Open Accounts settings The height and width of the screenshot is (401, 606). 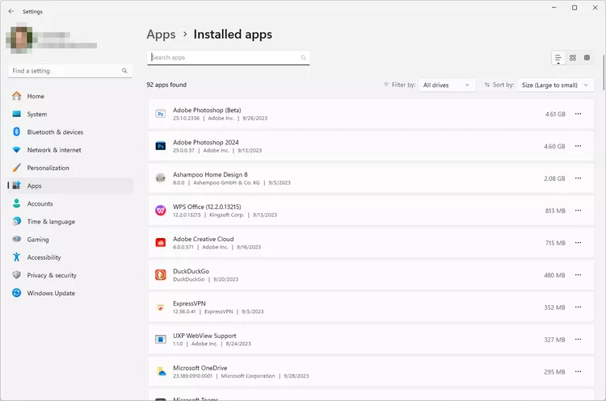tap(70, 204)
